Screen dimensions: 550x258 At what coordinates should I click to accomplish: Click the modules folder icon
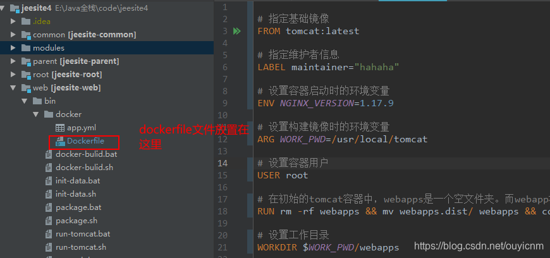pos(26,47)
